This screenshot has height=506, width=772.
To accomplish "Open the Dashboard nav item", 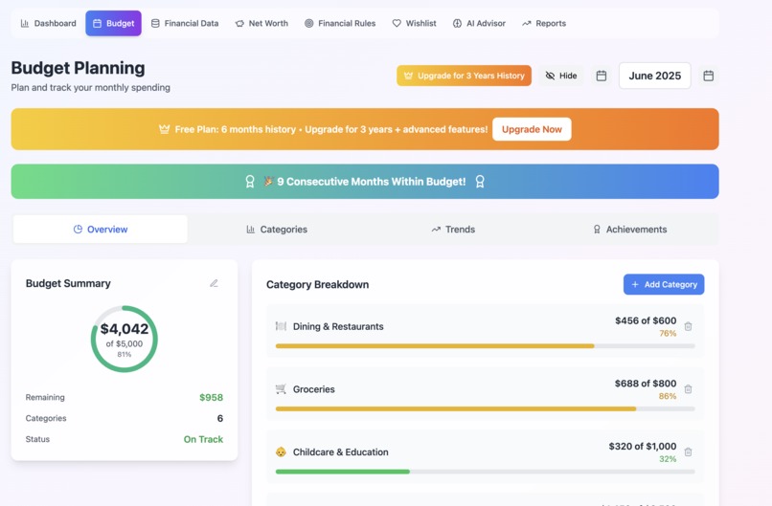I will (x=48, y=23).
